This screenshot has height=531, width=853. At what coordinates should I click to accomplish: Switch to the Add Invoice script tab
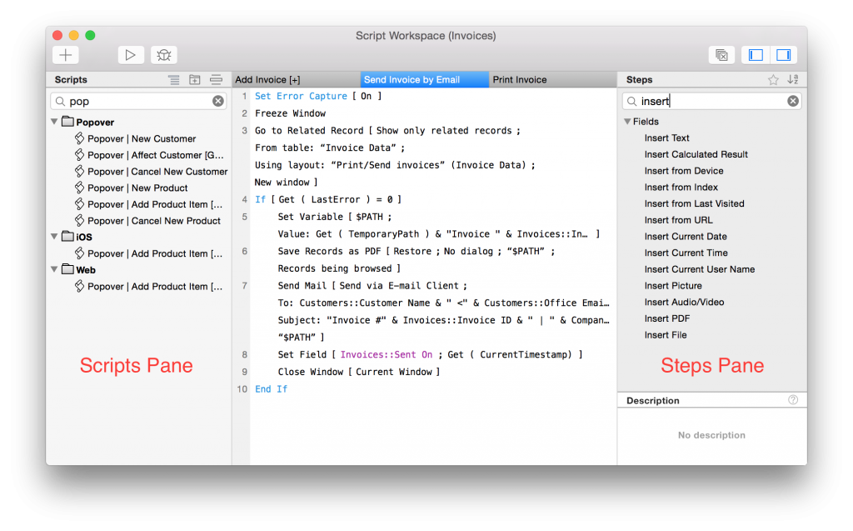(275, 79)
